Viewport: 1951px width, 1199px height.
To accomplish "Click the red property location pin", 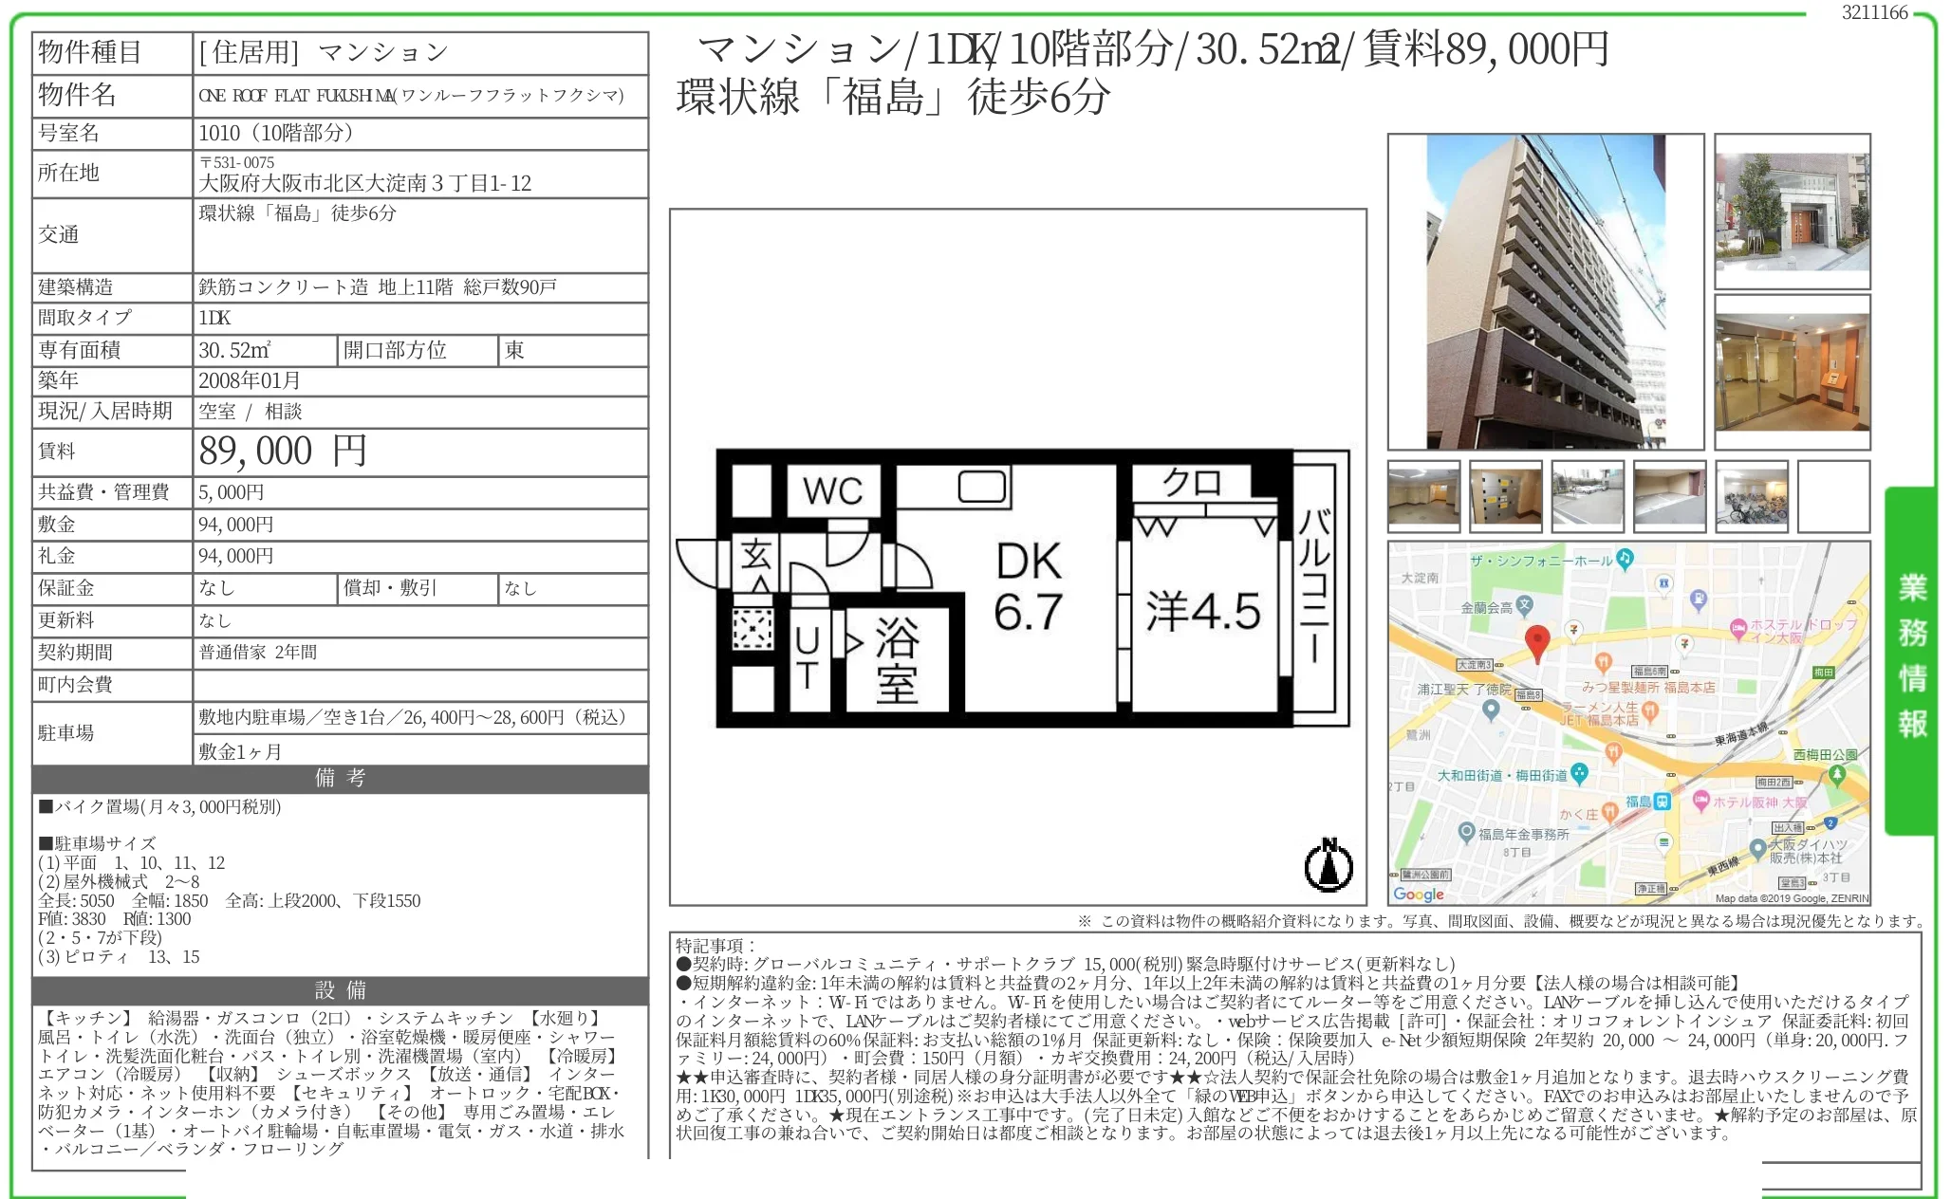I will (x=1536, y=642).
